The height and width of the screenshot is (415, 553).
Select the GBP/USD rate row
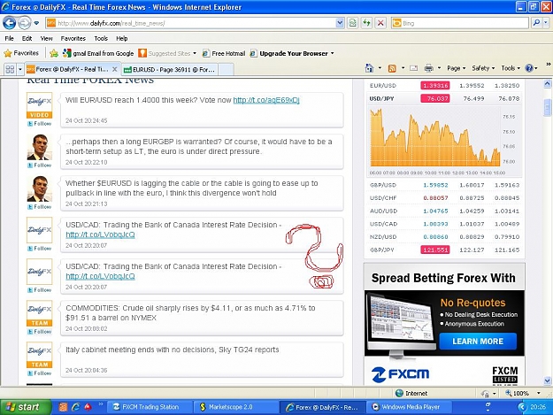(444, 185)
